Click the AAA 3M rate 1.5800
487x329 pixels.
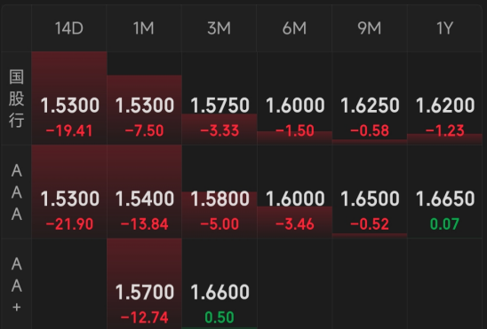[220, 199]
